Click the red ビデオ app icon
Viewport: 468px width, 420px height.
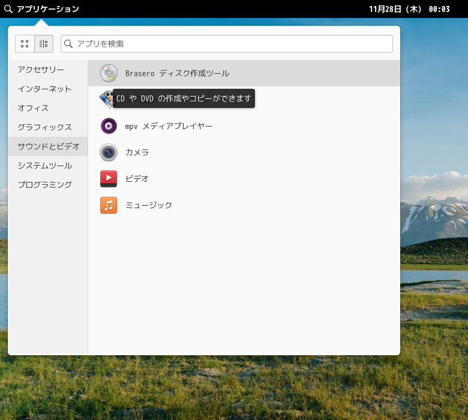pos(109,179)
